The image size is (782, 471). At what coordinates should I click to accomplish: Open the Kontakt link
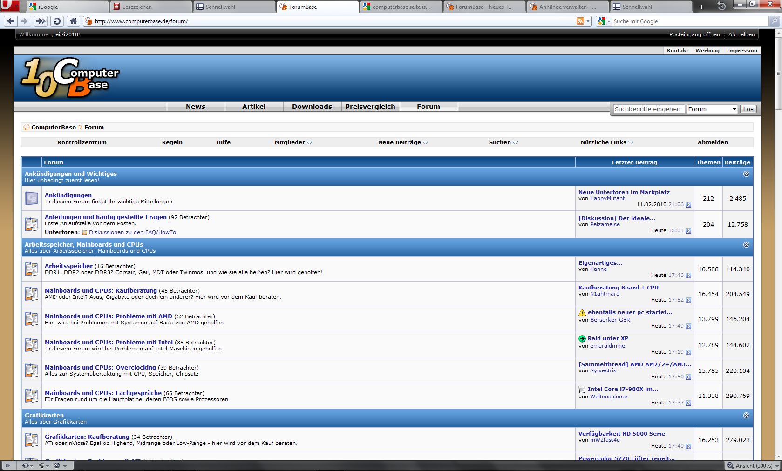[x=678, y=50]
